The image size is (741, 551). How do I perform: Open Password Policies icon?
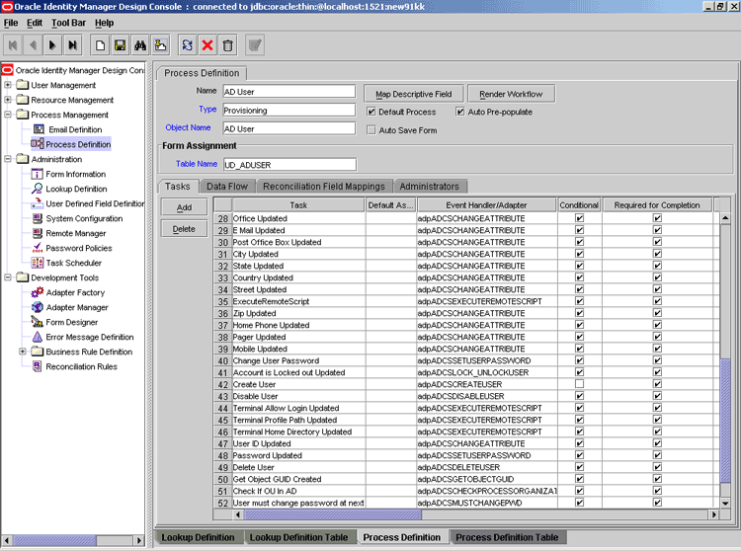tap(37, 248)
